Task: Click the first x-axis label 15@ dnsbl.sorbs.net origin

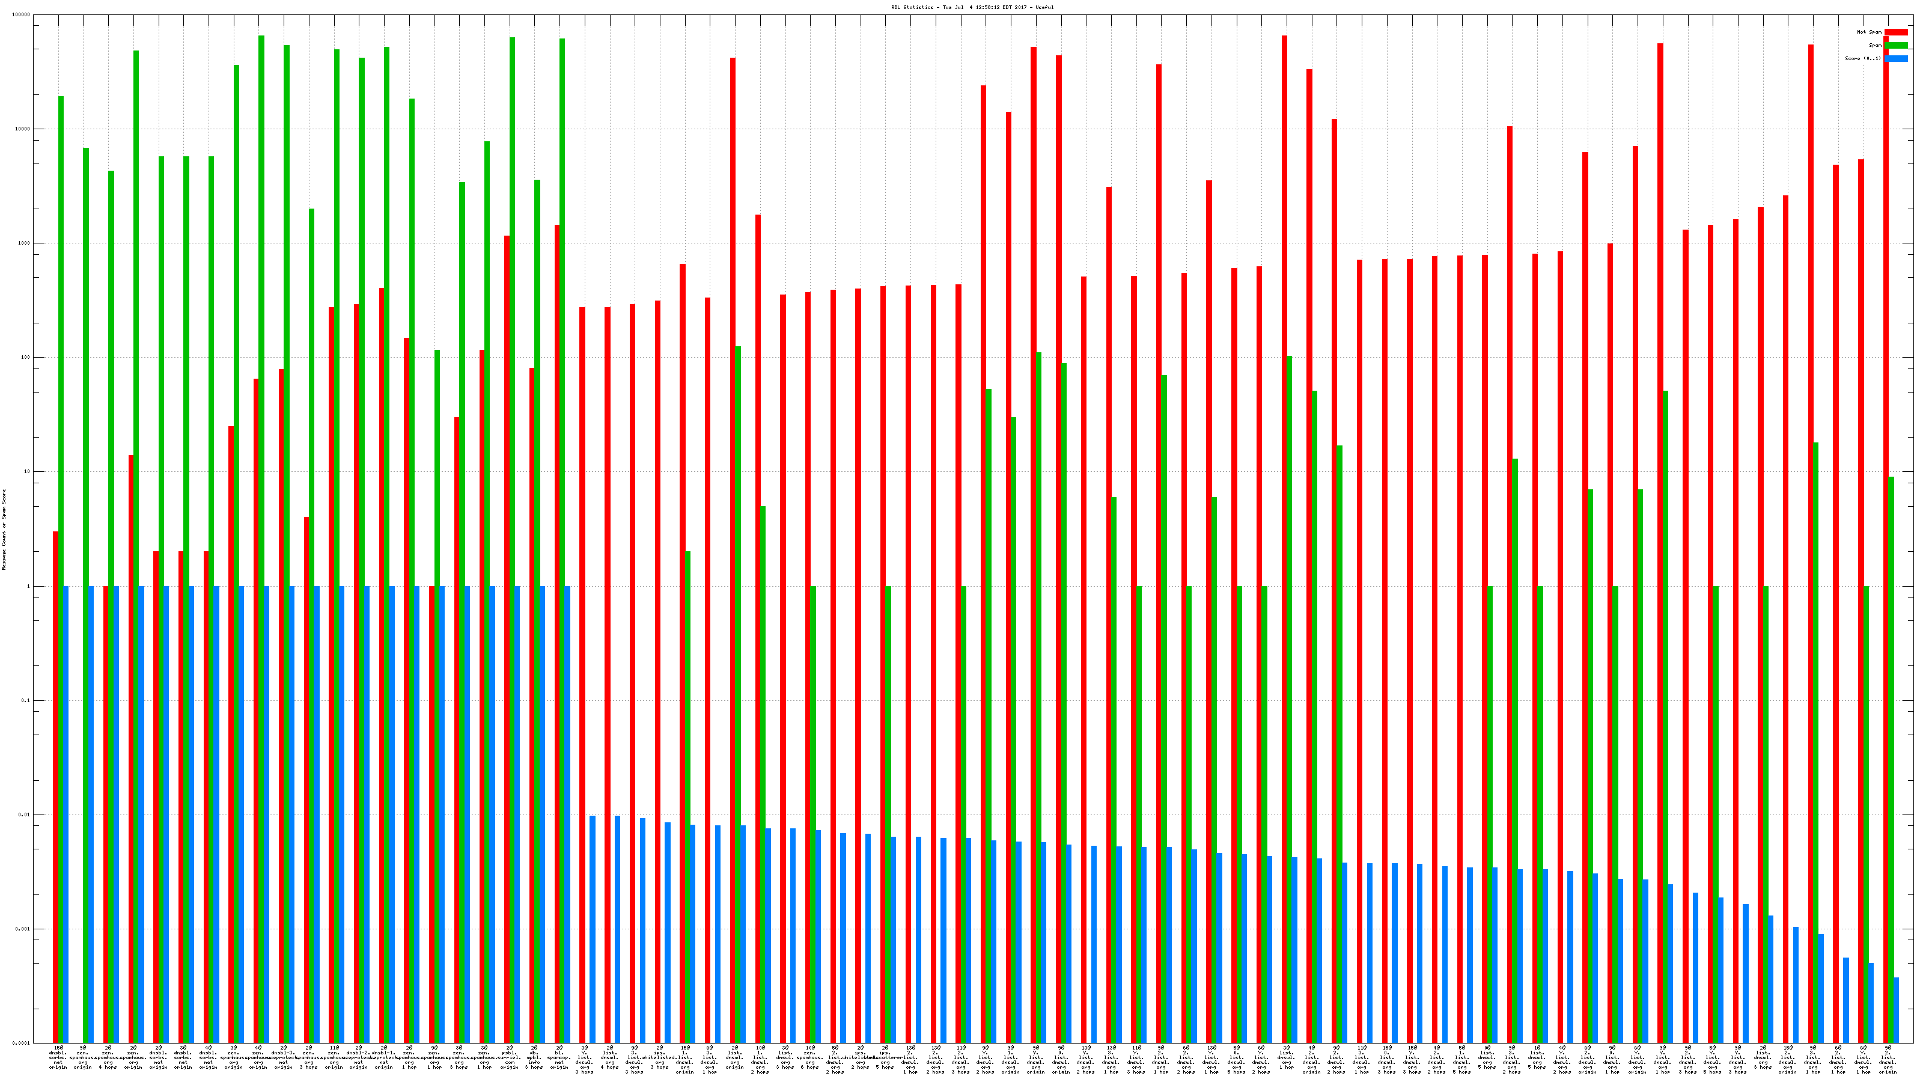Action: [x=58, y=1057]
